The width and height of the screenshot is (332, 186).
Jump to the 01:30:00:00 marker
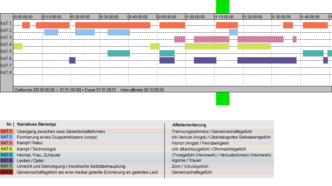pyautogui.click(x=281, y=17)
